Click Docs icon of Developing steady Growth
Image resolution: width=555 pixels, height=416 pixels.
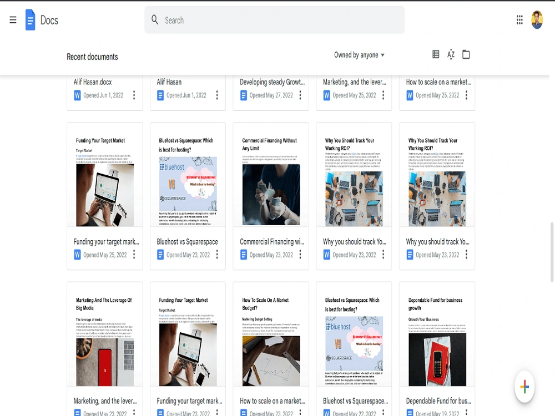(x=244, y=95)
